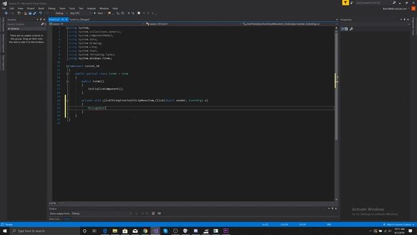
Task: Open the Debug menu
Action: pos(51,8)
